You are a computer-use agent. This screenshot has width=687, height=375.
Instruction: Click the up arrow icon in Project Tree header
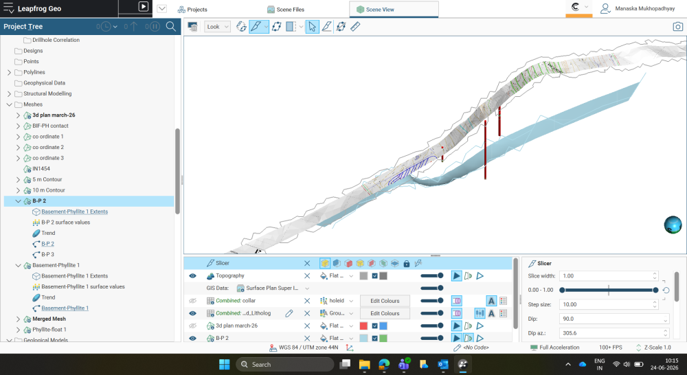pos(133,27)
